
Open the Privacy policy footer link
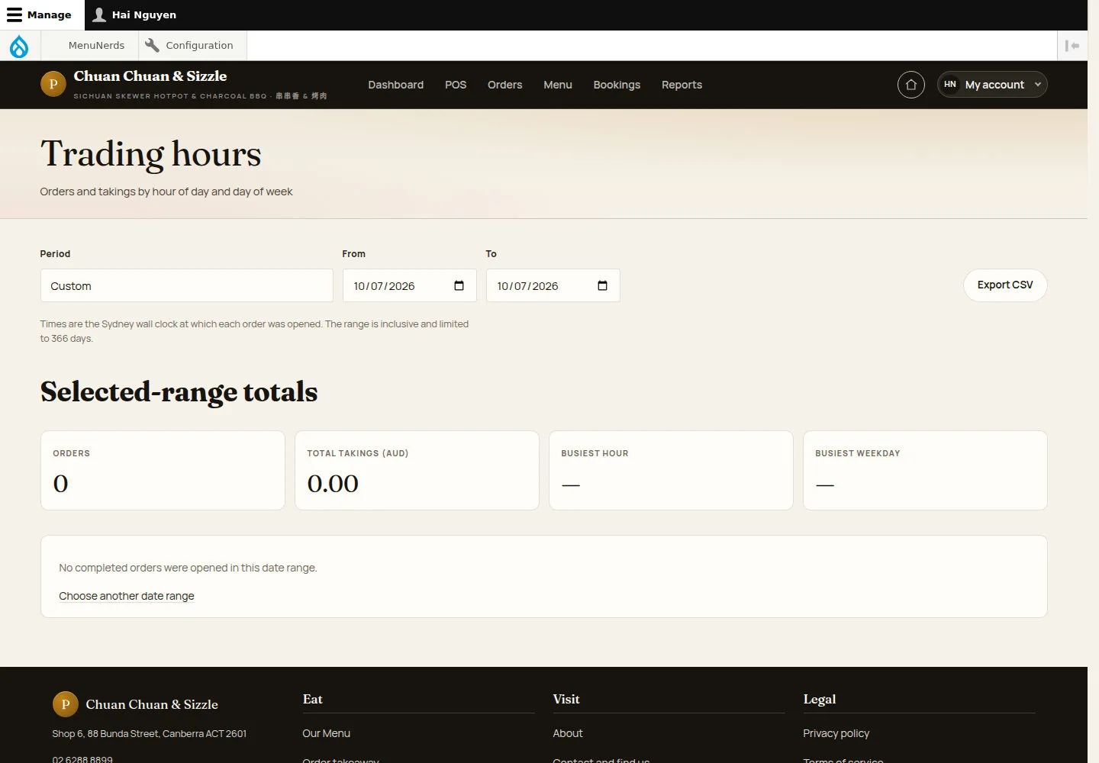click(836, 733)
